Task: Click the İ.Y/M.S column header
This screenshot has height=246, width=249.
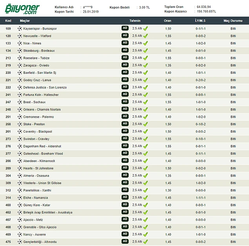Action: pyautogui.click(x=200, y=21)
